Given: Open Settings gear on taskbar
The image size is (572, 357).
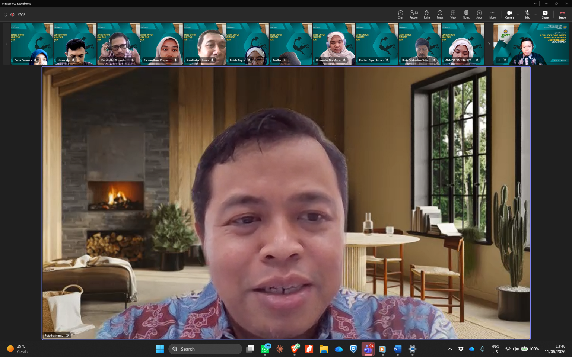Looking at the screenshot, I should click(x=412, y=349).
